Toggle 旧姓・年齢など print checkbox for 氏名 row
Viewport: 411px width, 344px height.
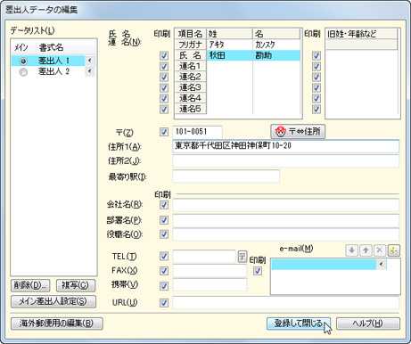(316, 55)
